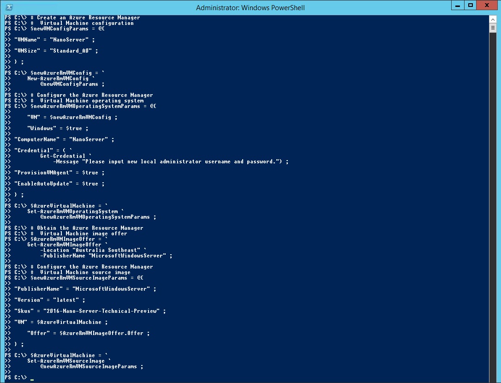Screen dimensions: 501x383
Task: Click the 'Get-AzureRmVMImageOffer' command text
Action: coord(64,245)
